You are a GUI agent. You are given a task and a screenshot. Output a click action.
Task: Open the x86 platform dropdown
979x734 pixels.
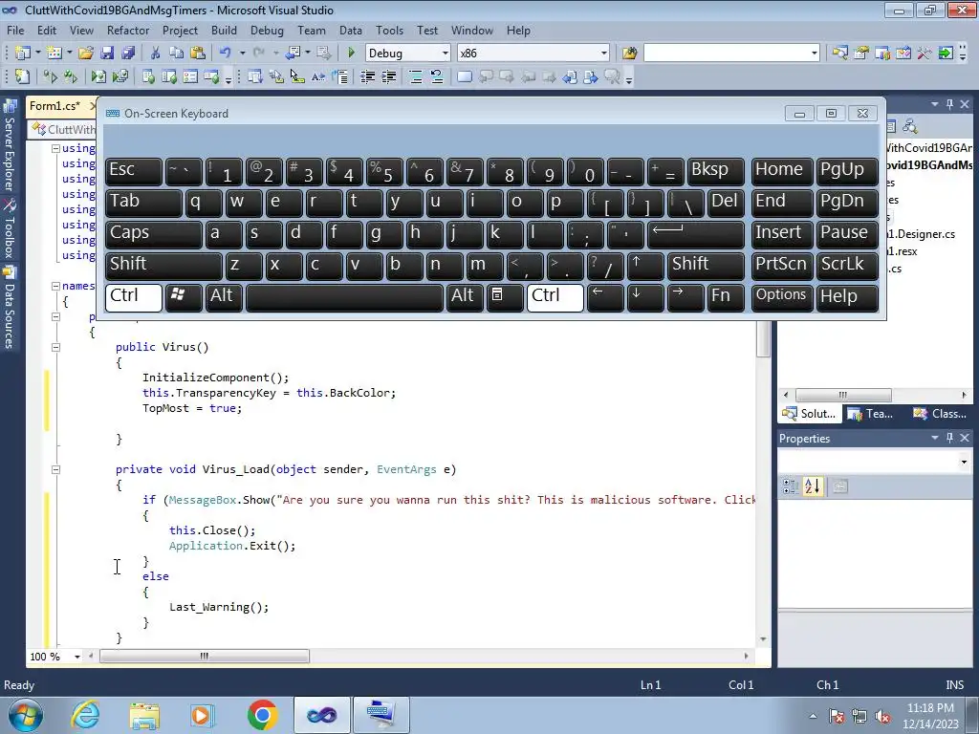[604, 54]
